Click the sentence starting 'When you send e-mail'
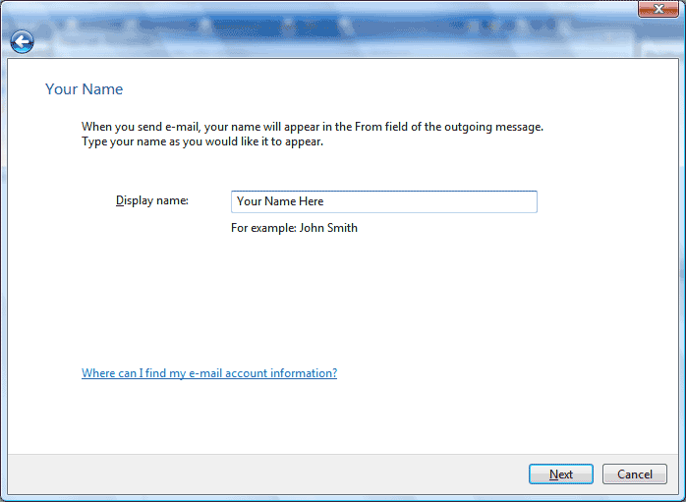The width and height of the screenshot is (686, 502). coord(313,127)
